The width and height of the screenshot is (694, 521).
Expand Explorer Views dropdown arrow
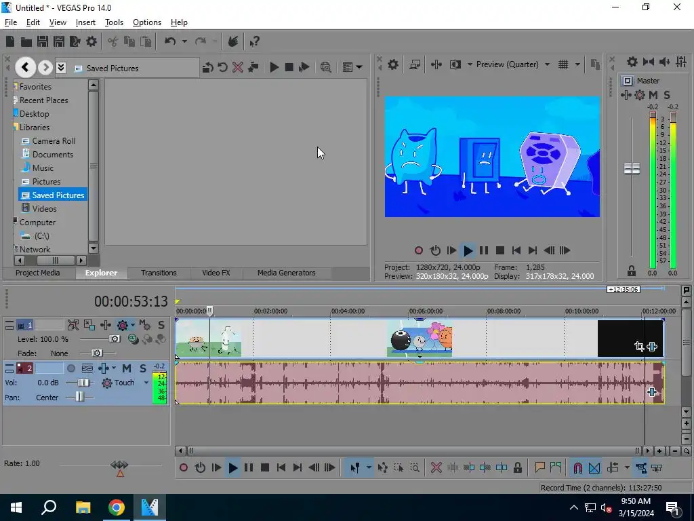pyautogui.click(x=359, y=67)
